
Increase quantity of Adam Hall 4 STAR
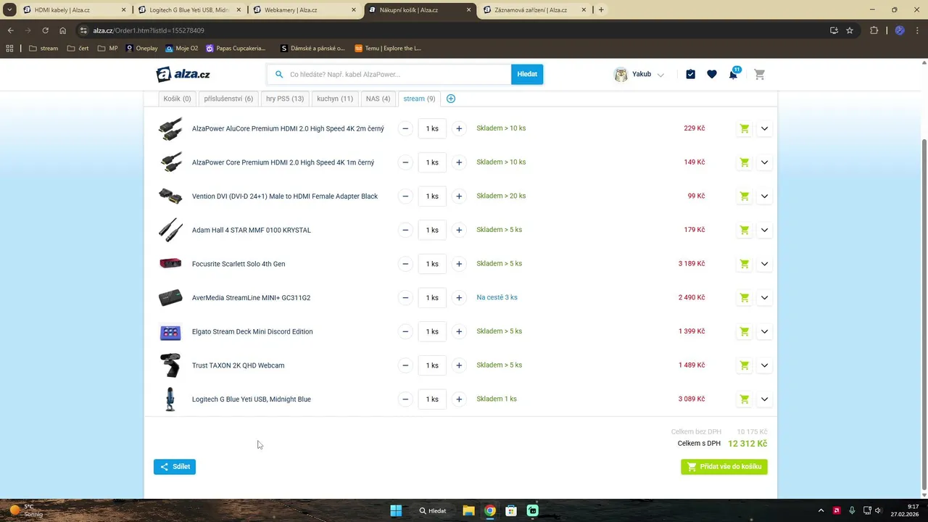(459, 230)
